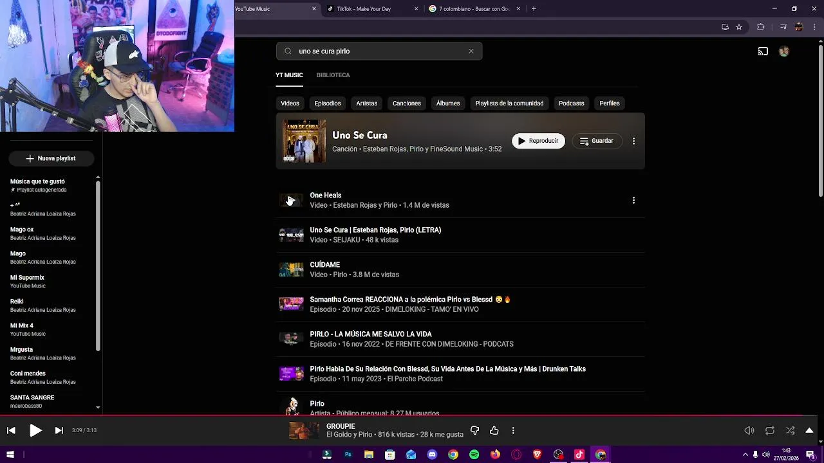Filter by Playlists de la comunidad

509,103
